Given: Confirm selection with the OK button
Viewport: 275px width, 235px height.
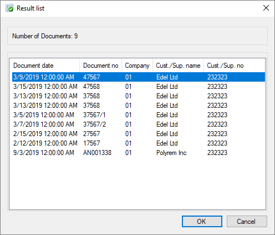Looking at the screenshot, I should click(x=202, y=221).
